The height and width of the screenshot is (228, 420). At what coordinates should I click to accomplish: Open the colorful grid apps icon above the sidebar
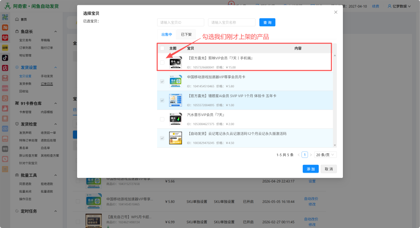pyautogui.click(x=5, y=17)
